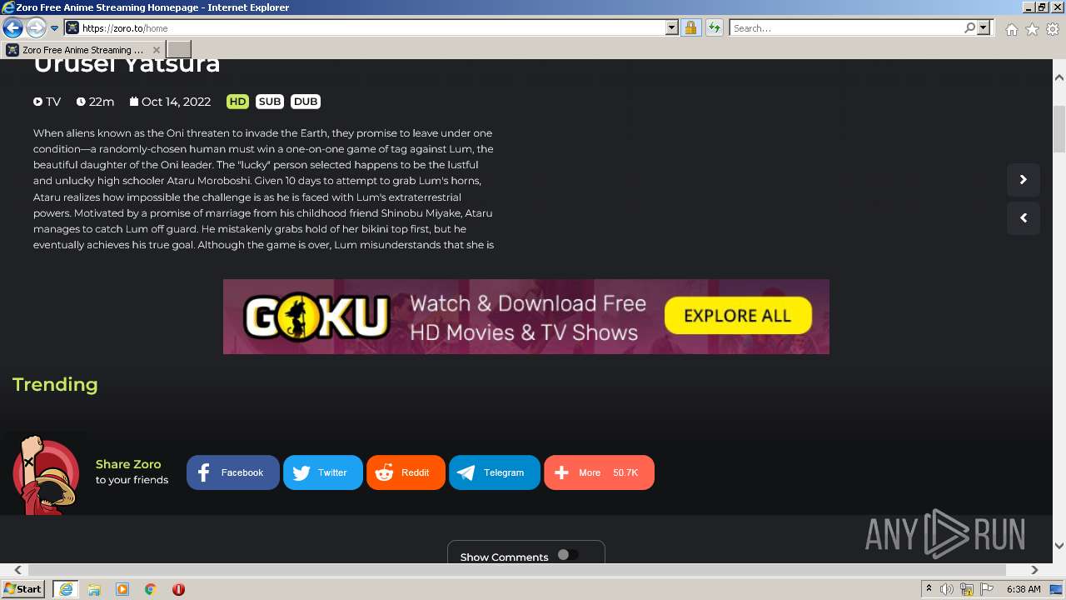This screenshot has height=600, width=1066.
Task: Select the Zoro Free Anime Streaming tab
Action: (x=82, y=50)
